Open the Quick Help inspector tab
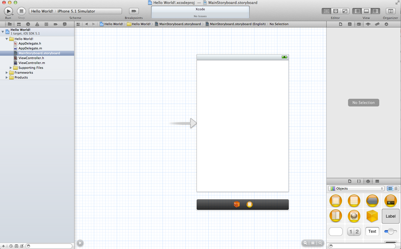 tap(350, 24)
